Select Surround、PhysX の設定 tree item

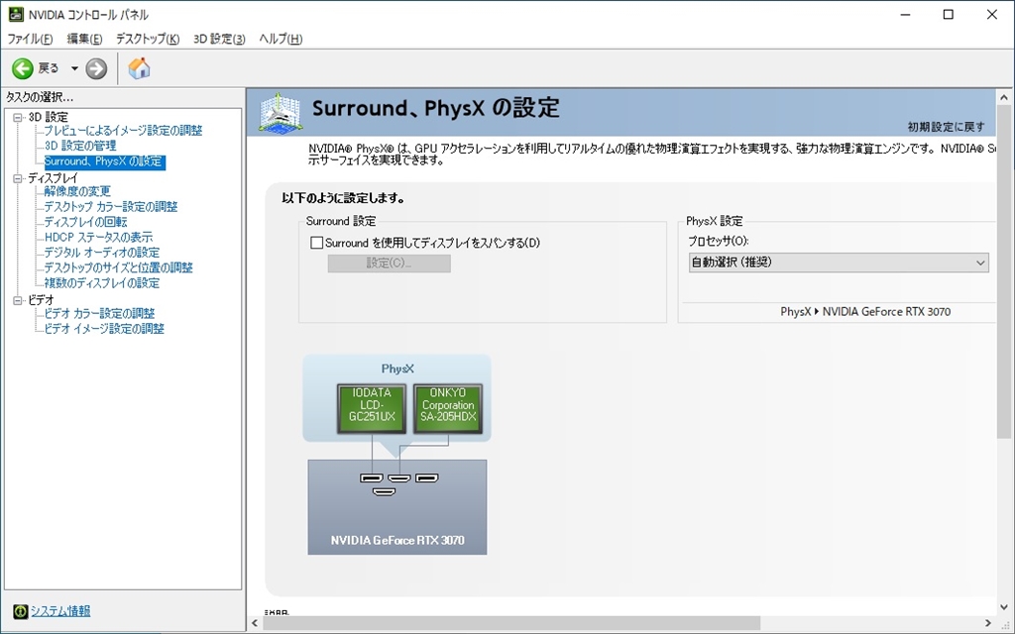(x=104, y=161)
